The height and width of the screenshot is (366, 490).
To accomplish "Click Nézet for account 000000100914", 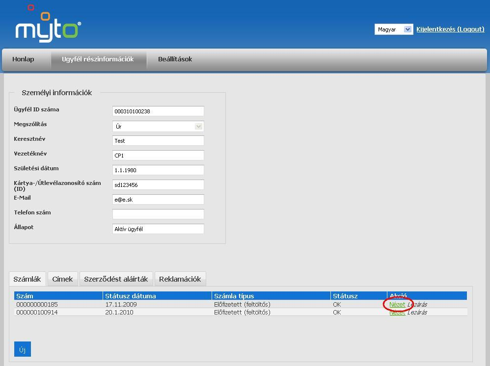I will tap(397, 313).
